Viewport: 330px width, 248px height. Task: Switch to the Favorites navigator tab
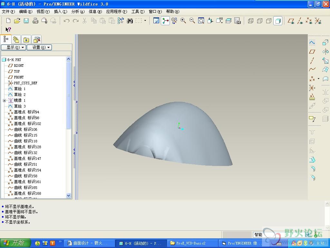[x=26, y=39]
